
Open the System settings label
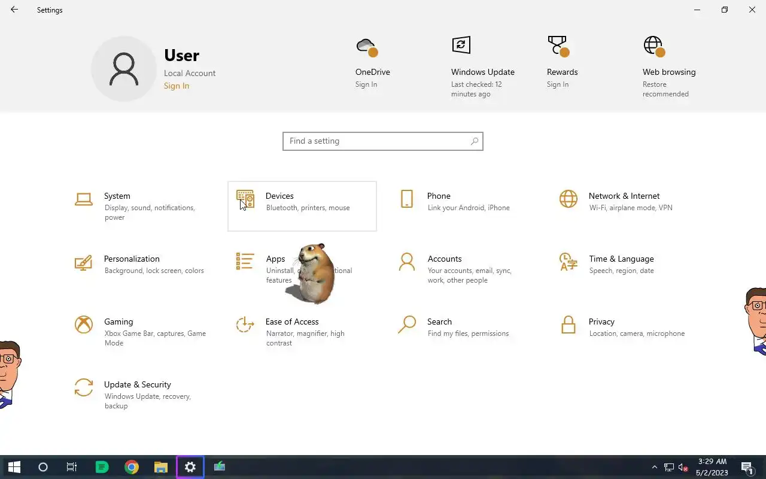[117, 196]
